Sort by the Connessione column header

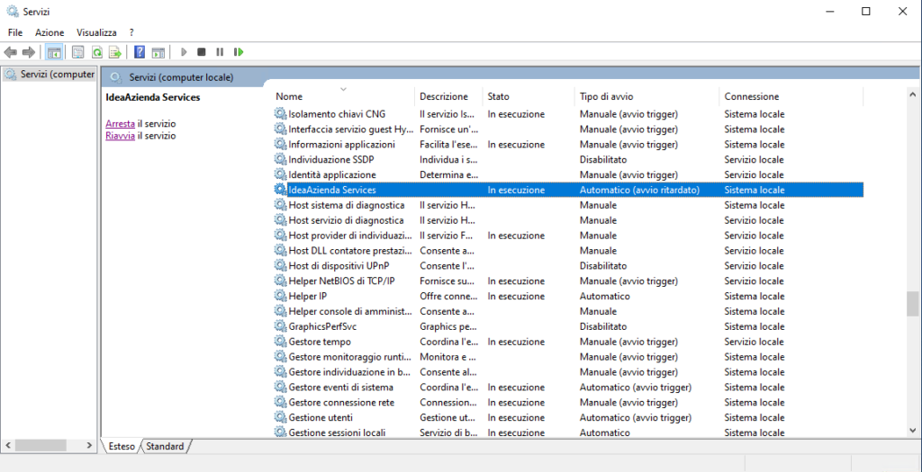pos(791,96)
